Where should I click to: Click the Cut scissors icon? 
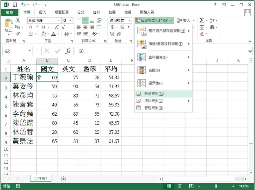(x=18, y=20)
